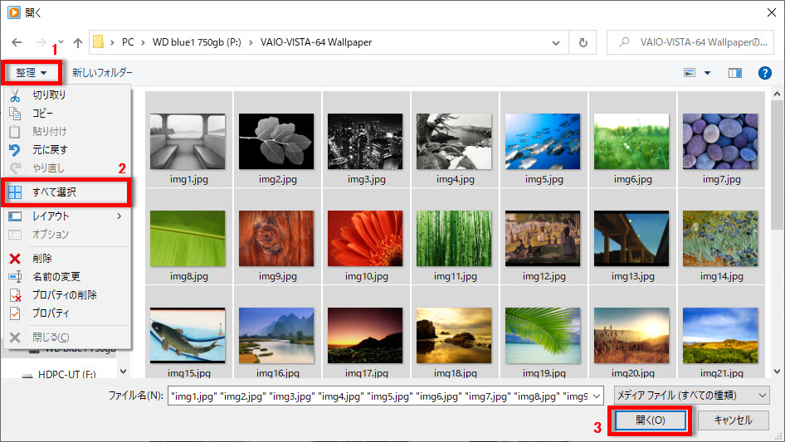Select プロパティ in the organize menu
This screenshot has width=785, height=442.
(50, 313)
